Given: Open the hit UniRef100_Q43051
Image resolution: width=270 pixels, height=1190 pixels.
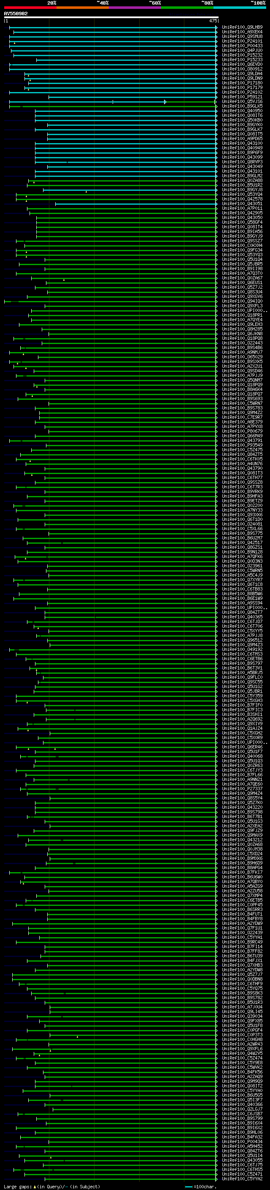Looking at the screenshot, I should pos(242,204).
